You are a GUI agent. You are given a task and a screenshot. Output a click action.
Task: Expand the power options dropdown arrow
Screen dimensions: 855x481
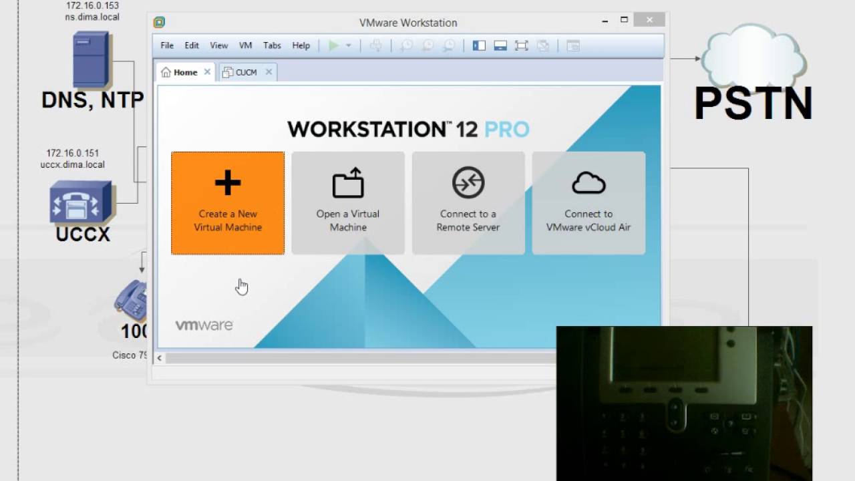348,45
